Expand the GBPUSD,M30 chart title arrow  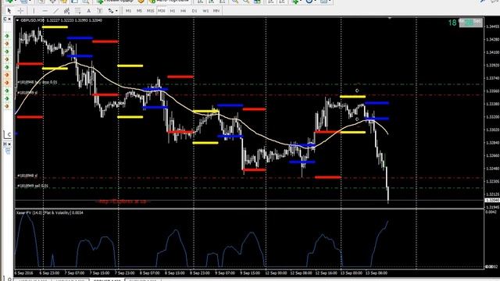[17, 20]
